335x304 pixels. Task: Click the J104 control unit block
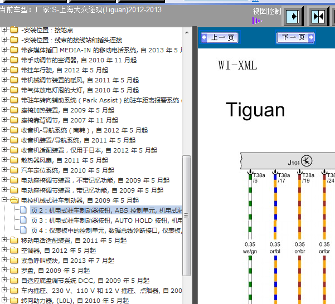click(x=288, y=161)
